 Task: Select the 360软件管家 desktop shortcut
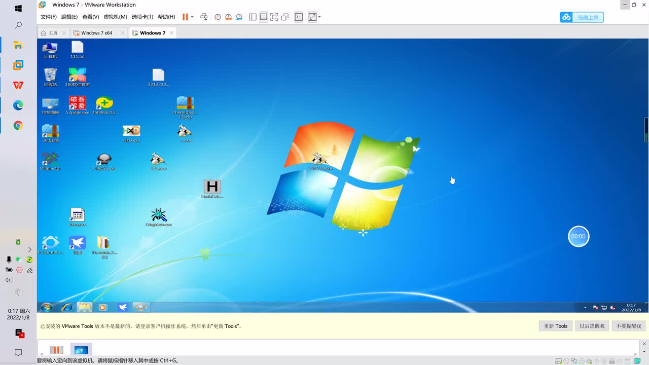click(78, 78)
